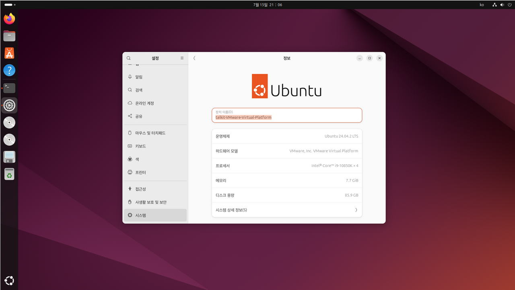Image resolution: width=515 pixels, height=290 pixels.
Task: Click the device name input field
Action: [x=287, y=115]
